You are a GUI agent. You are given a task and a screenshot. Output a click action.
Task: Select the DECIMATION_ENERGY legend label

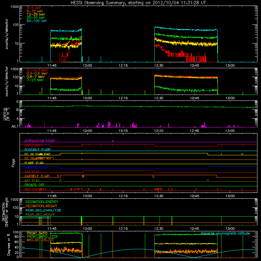click(42, 202)
